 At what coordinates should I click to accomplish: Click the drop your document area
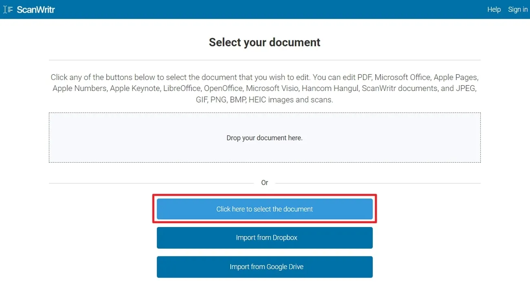tap(265, 137)
